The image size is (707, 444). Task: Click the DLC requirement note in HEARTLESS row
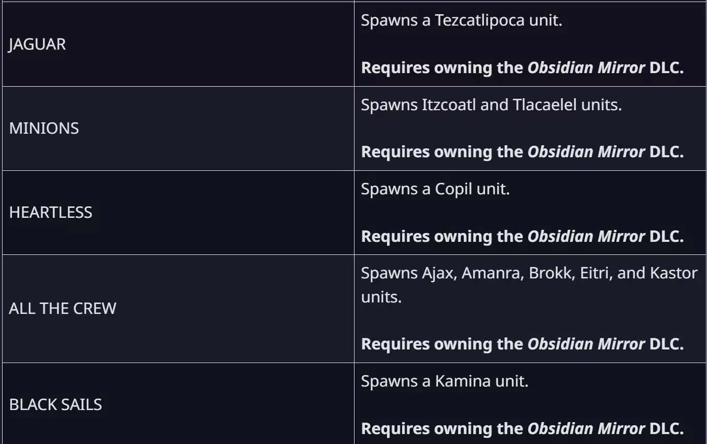point(522,236)
